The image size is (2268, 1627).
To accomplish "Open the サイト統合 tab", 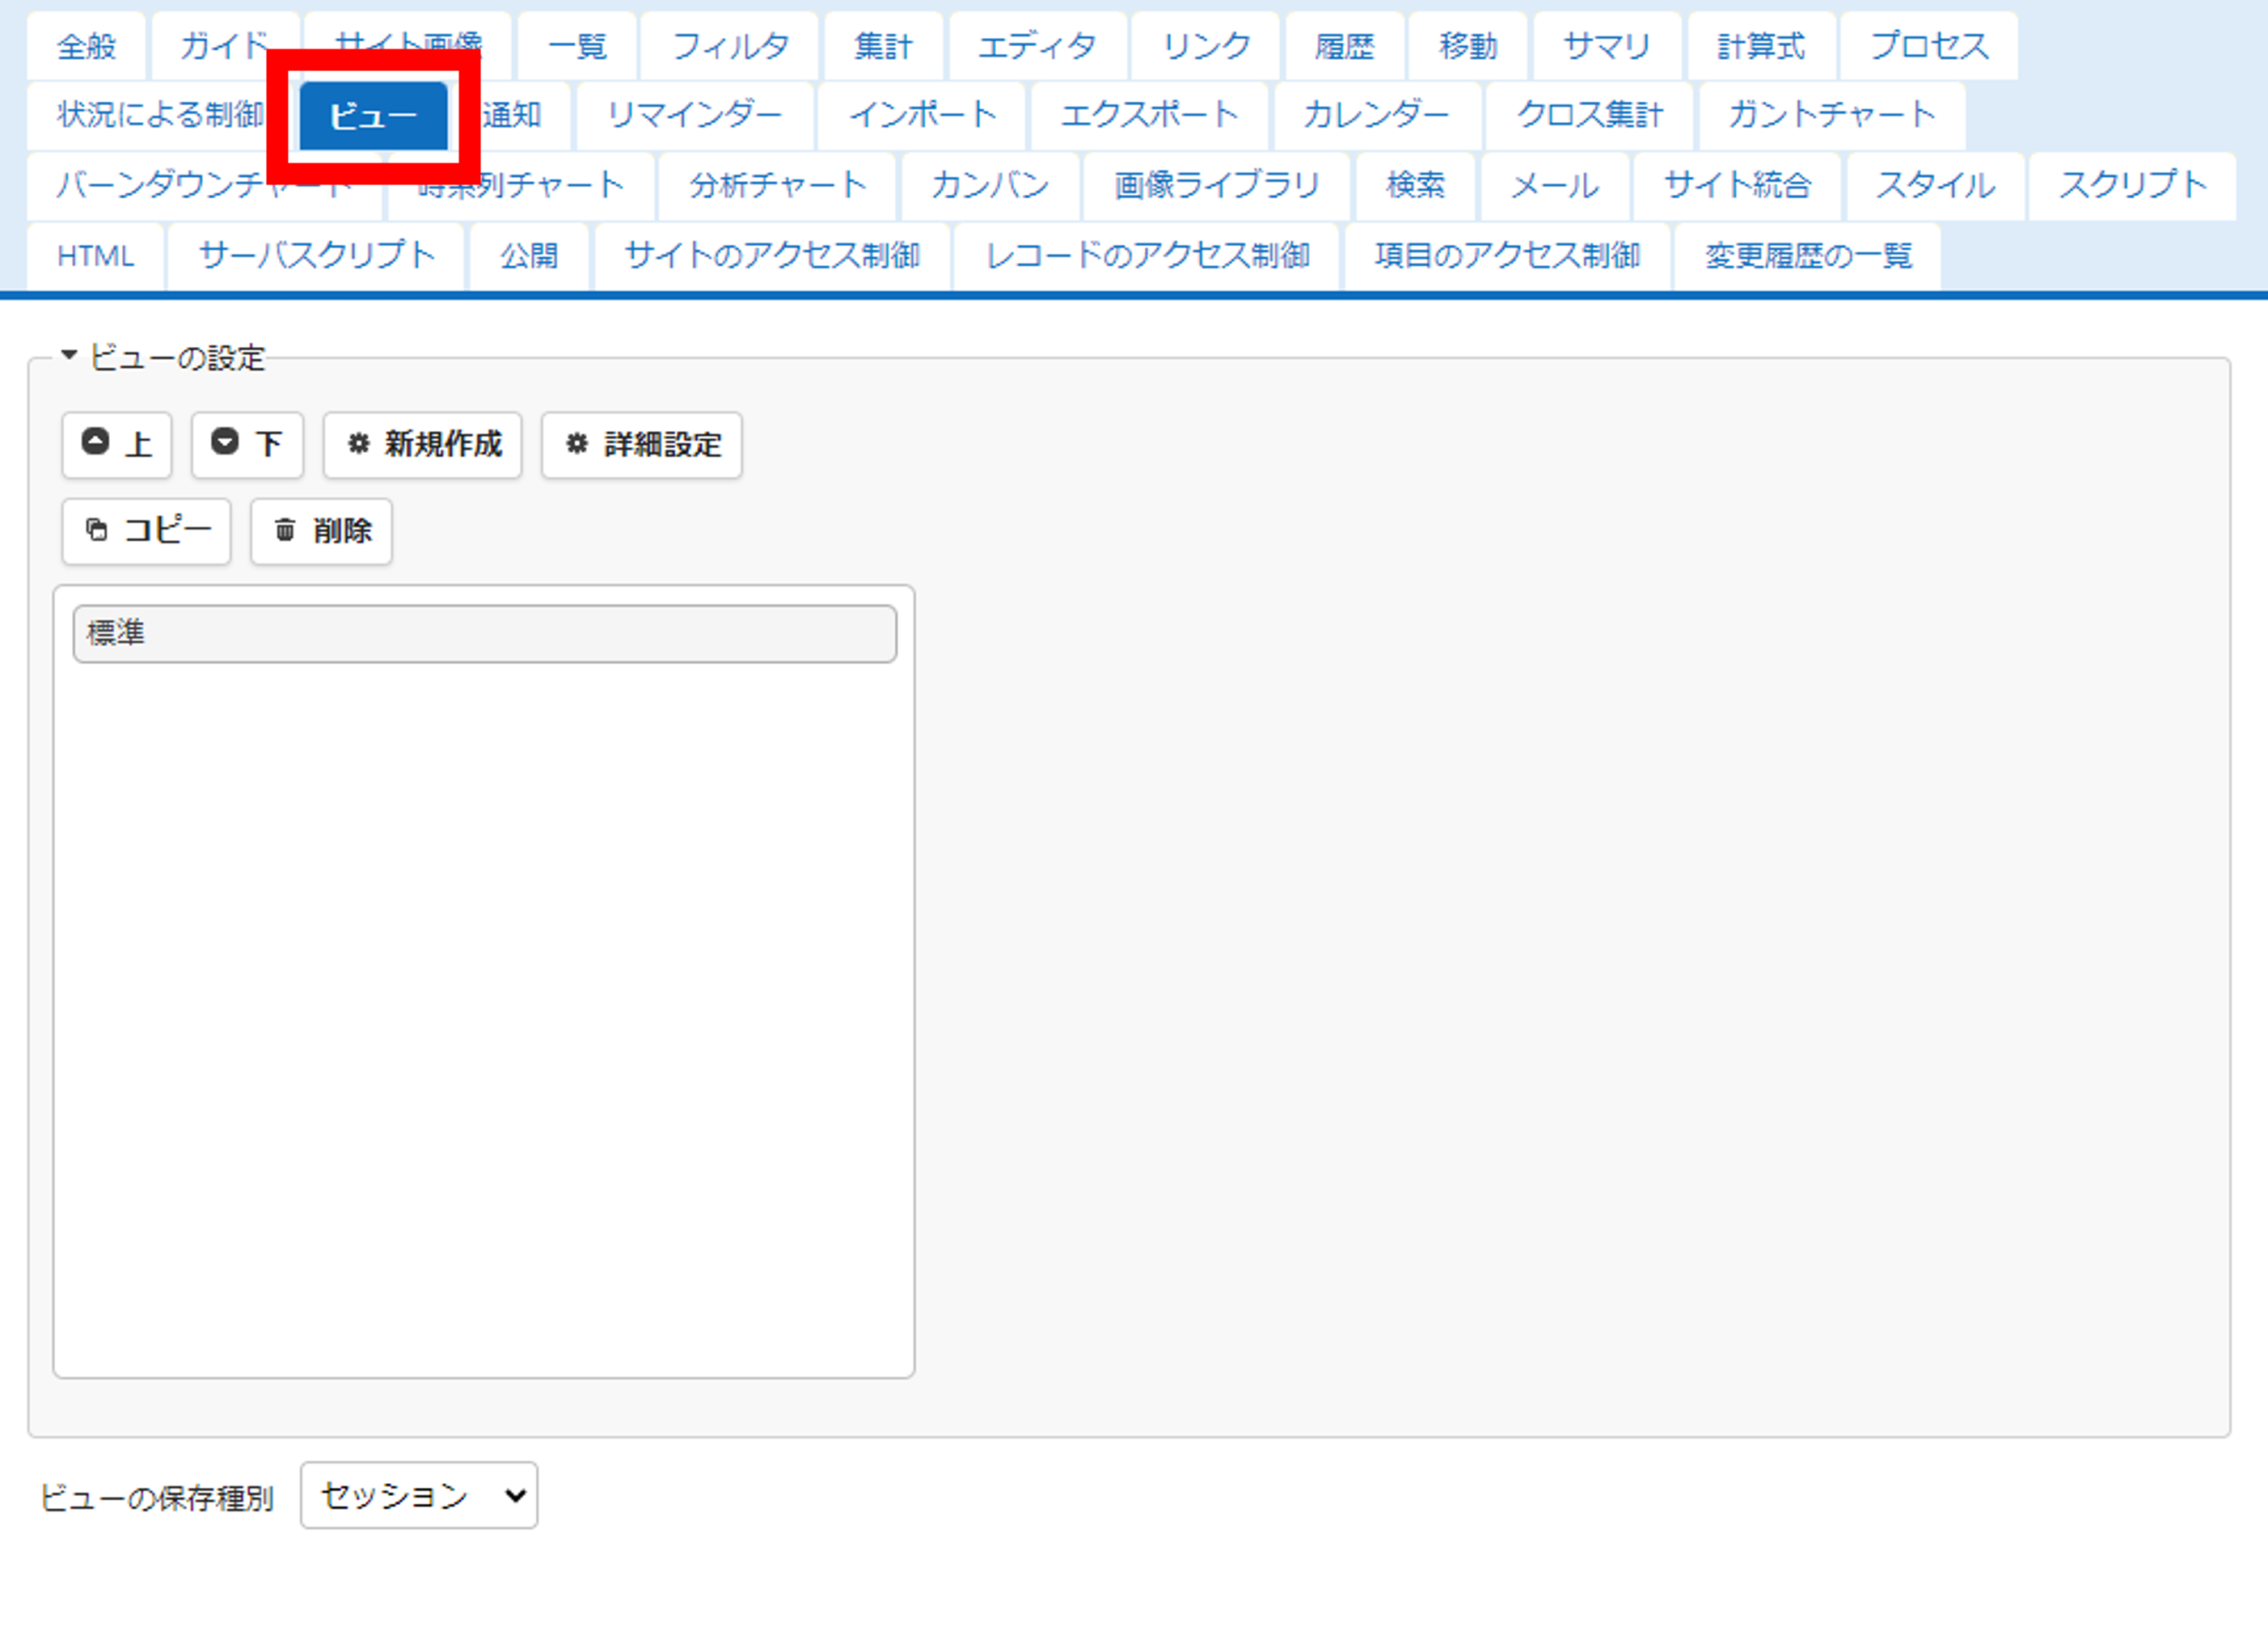I will (x=1738, y=186).
